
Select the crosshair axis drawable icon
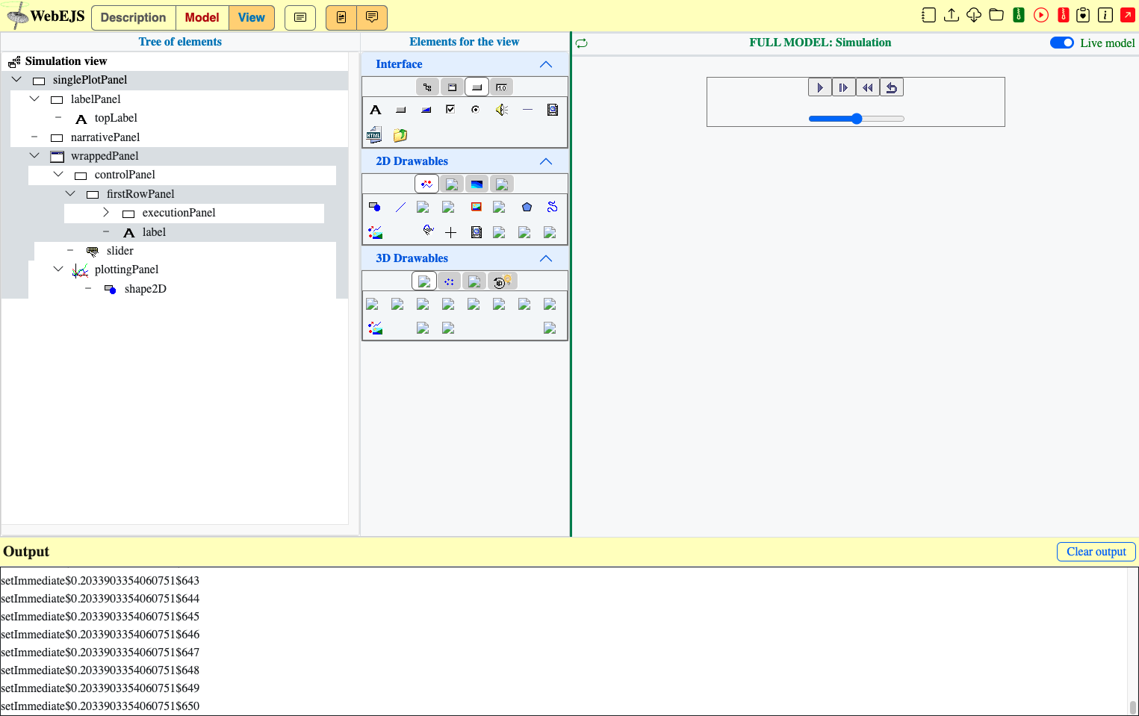450,232
